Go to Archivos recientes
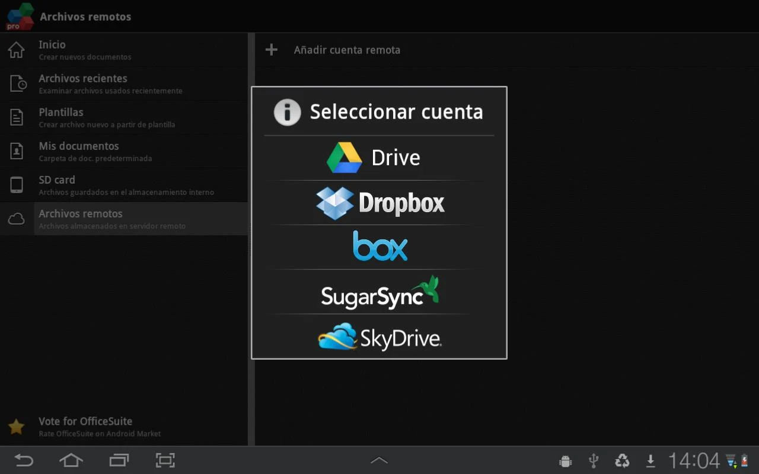Screen dimensions: 759x474 (124, 84)
